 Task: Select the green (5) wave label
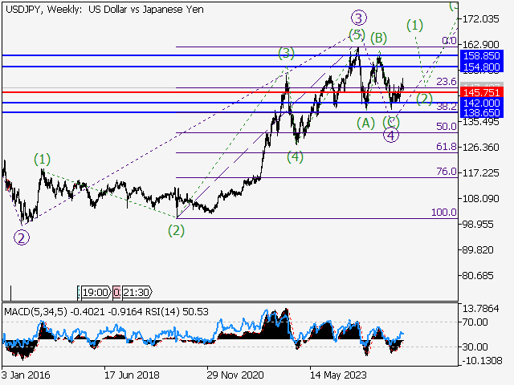[x=357, y=35]
